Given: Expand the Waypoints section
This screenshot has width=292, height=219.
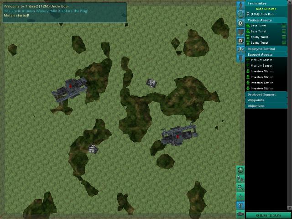Looking at the screenshot, I should point(266,100).
